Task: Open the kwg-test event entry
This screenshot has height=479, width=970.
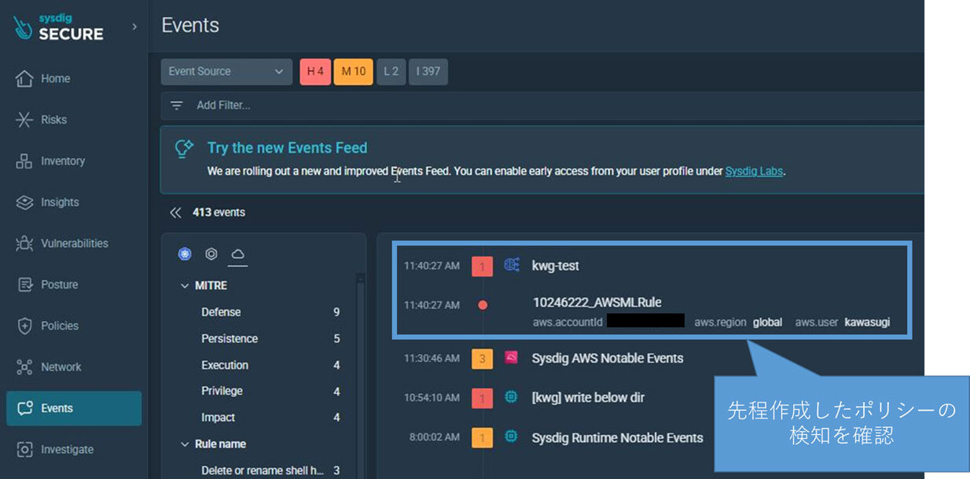Action: (555, 266)
